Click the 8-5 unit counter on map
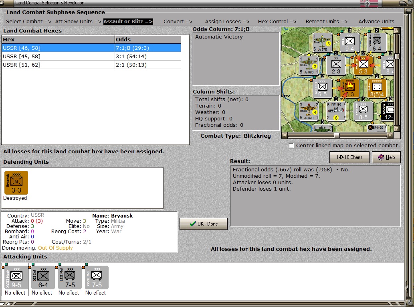Image resolution: width=414 pixels, height=307 pixels. [364, 111]
